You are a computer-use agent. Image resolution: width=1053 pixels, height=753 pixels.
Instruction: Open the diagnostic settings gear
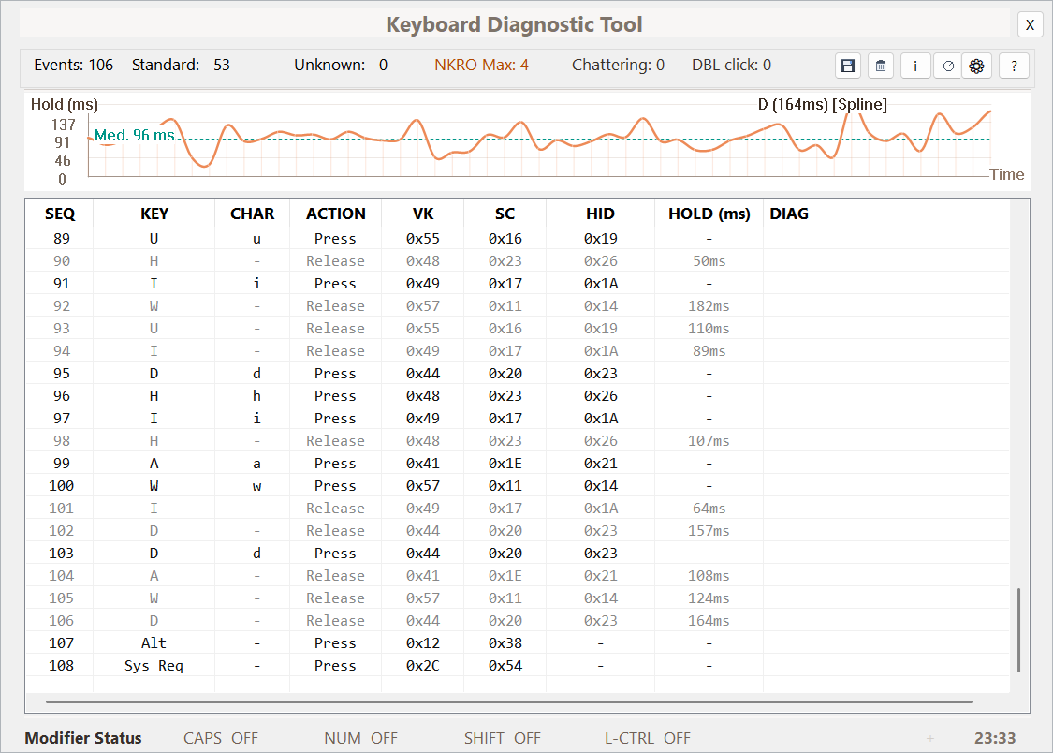coord(976,66)
